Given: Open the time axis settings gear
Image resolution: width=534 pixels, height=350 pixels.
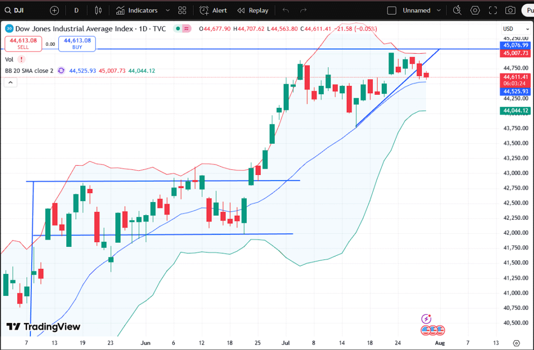Looking at the screenshot, I should (517, 343).
